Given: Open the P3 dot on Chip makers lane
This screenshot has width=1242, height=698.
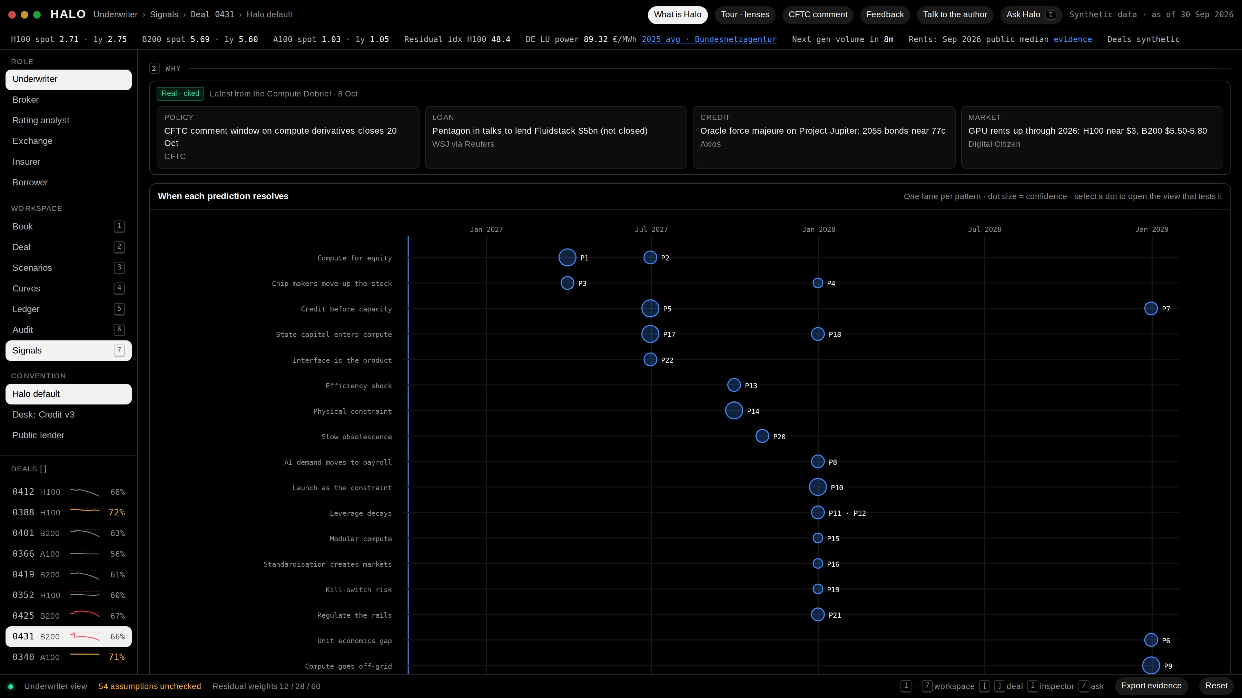Looking at the screenshot, I should pos(567,283).
